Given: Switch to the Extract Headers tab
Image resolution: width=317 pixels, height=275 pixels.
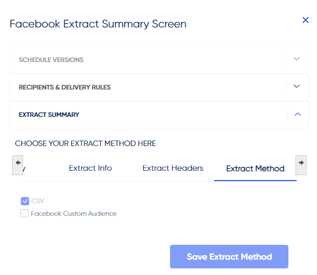Looking at the screenshot, I should pyautogui.click(x=173, y=168).
